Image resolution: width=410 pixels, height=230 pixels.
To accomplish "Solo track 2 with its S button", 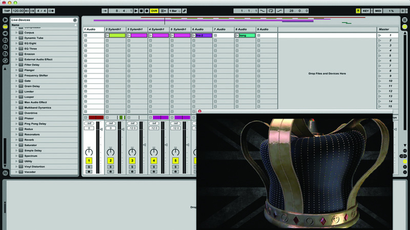I will [x=110, y=167].
